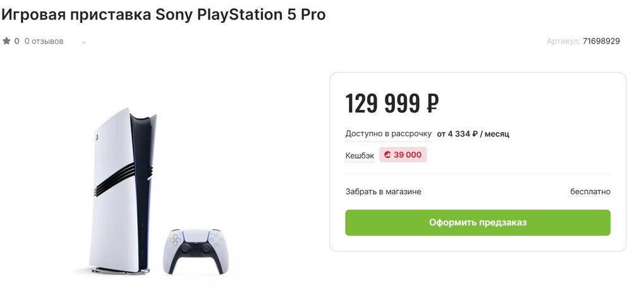Click the product title heading
The height and width of the screenshot is (293, 632).
pos(163,14)
